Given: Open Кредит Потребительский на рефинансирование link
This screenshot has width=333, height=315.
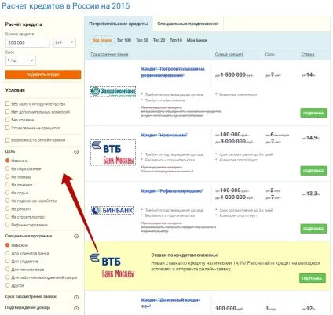Looking at the screenshot, I should 173,72.
